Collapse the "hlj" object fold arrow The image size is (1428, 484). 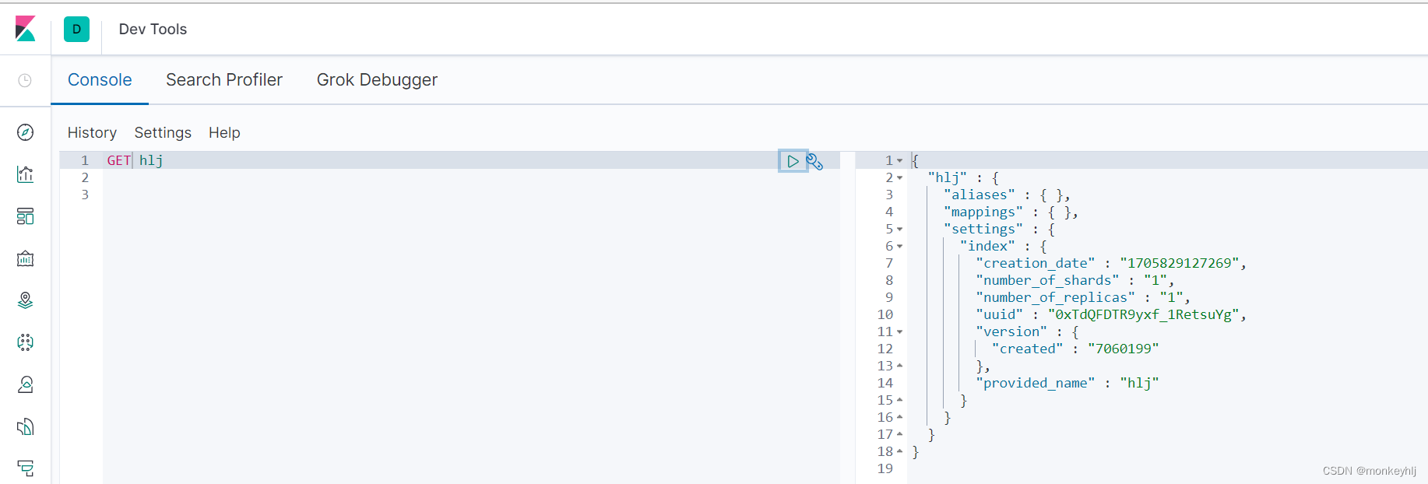[x=900, y=178]
